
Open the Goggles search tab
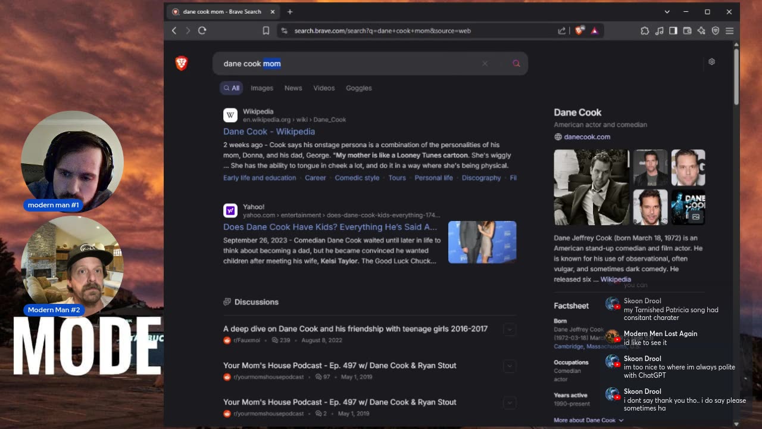pos(358,88)
